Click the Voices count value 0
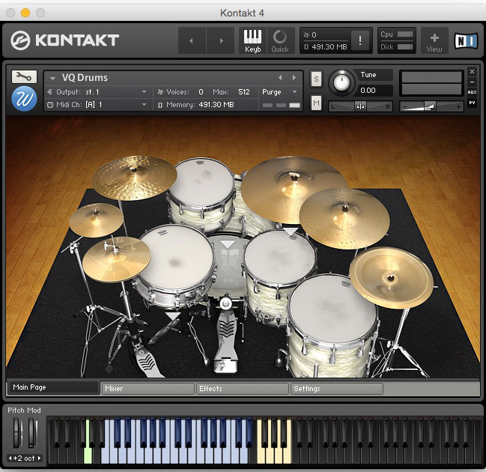 coord(201,92)
